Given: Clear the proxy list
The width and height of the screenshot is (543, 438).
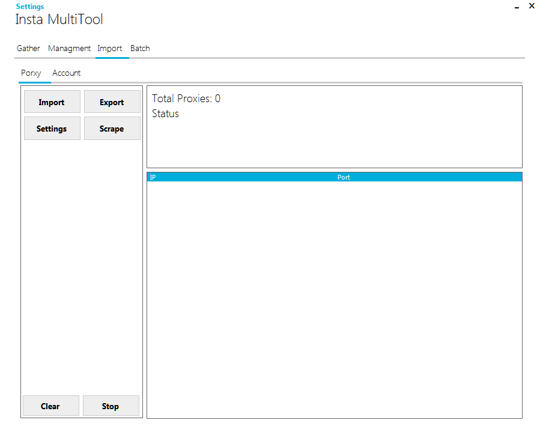Looking at the screenshot, I should click(x=50, y=406).
